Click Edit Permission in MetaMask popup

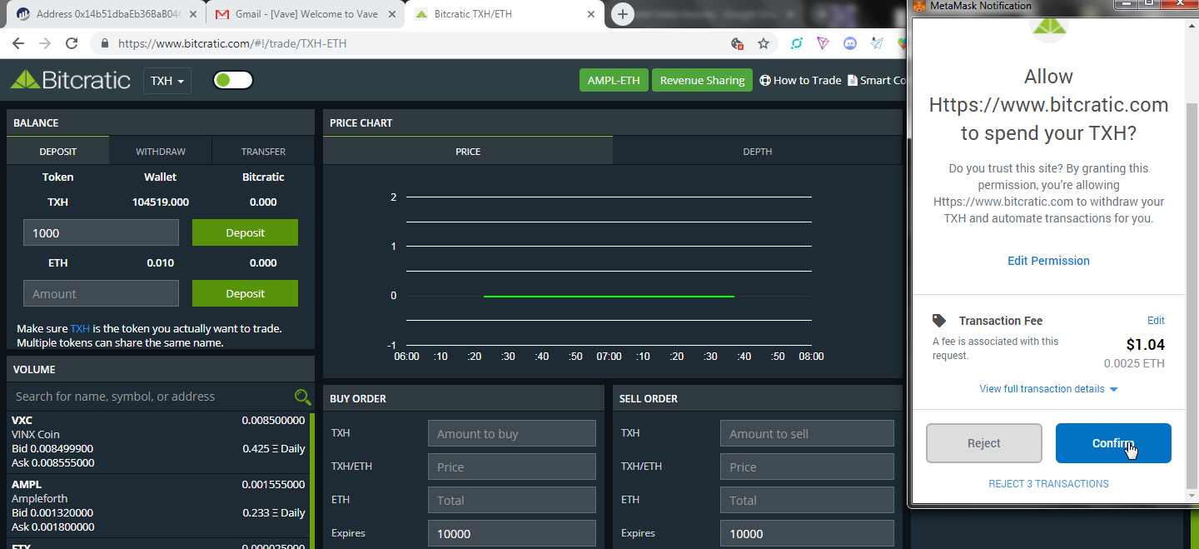click(x=1048, y=261)
